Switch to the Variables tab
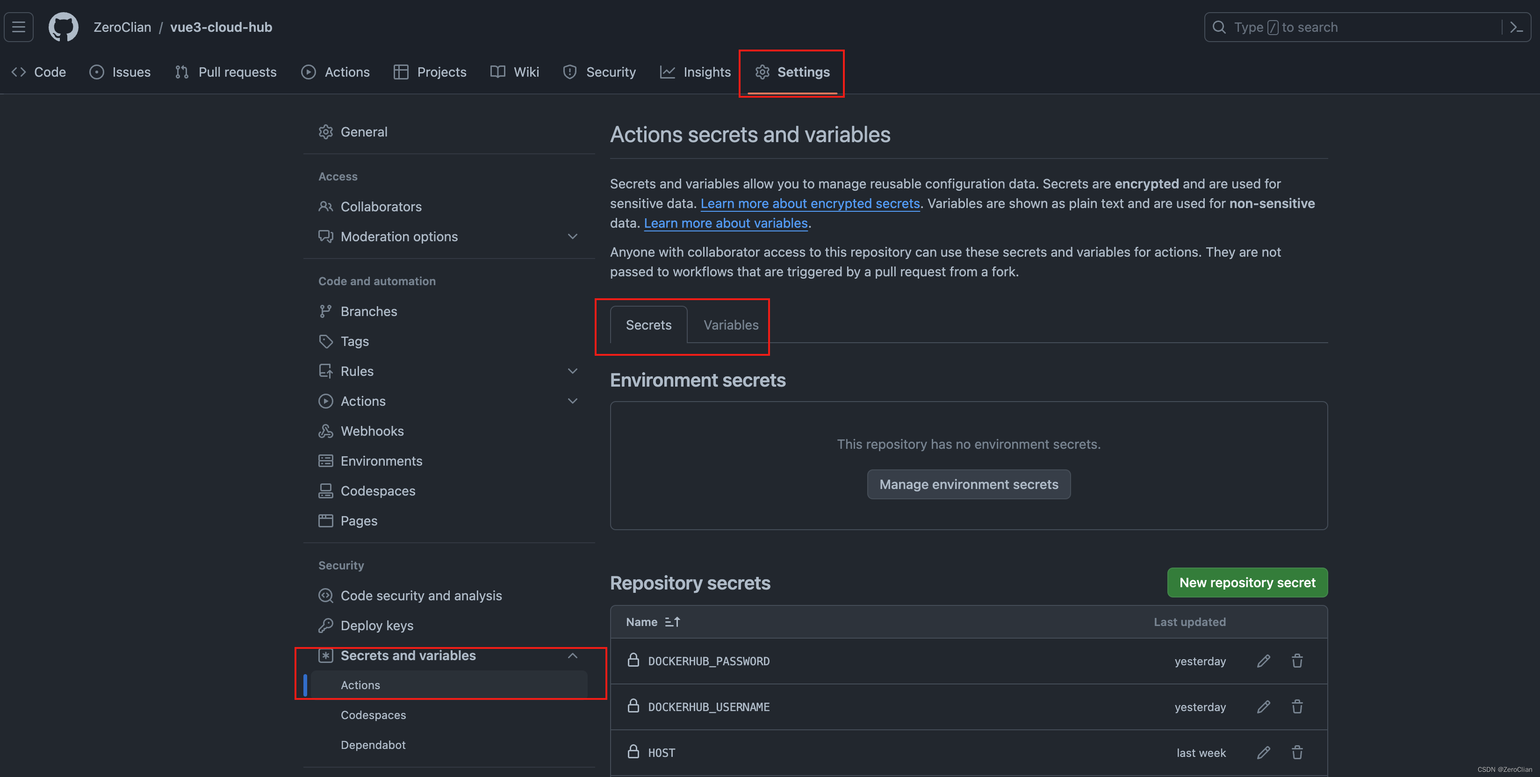 pyautogui.click(x=730, y=325)
